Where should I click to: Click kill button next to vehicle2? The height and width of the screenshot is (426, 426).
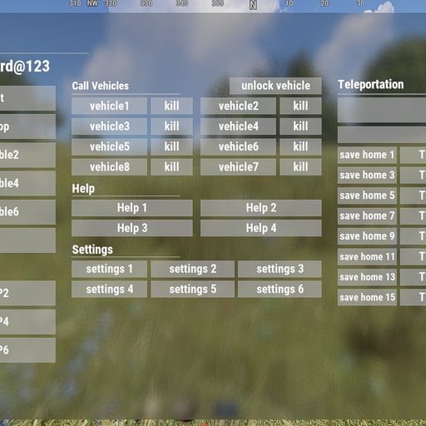pos(300,106)
